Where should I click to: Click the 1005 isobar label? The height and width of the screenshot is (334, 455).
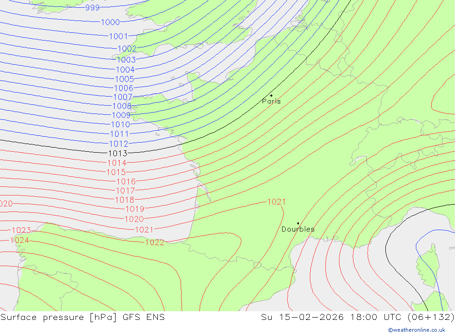[x=125, y=79]
